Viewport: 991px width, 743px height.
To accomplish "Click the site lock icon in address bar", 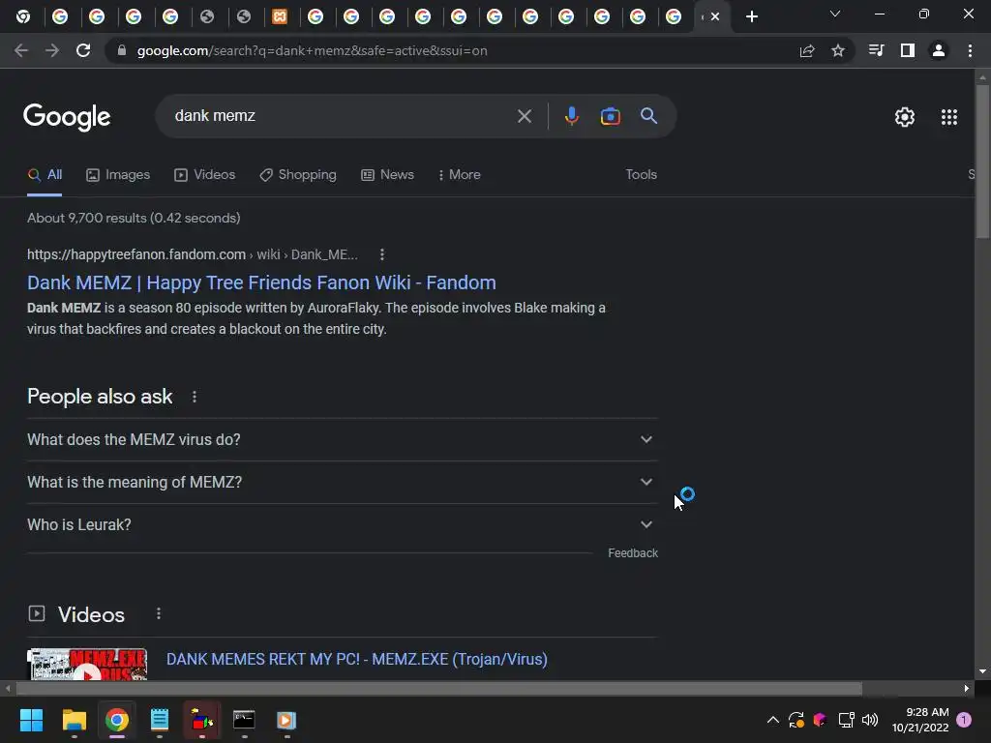I will point(122,50).
